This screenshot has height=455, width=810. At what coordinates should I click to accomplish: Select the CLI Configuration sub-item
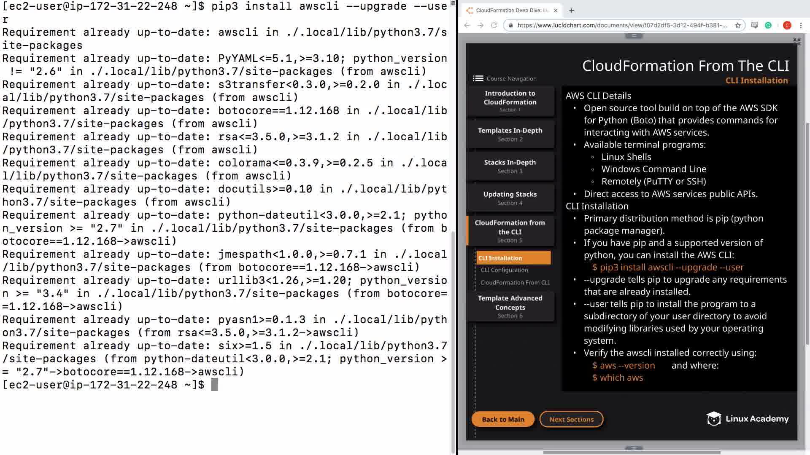(504, 270)
